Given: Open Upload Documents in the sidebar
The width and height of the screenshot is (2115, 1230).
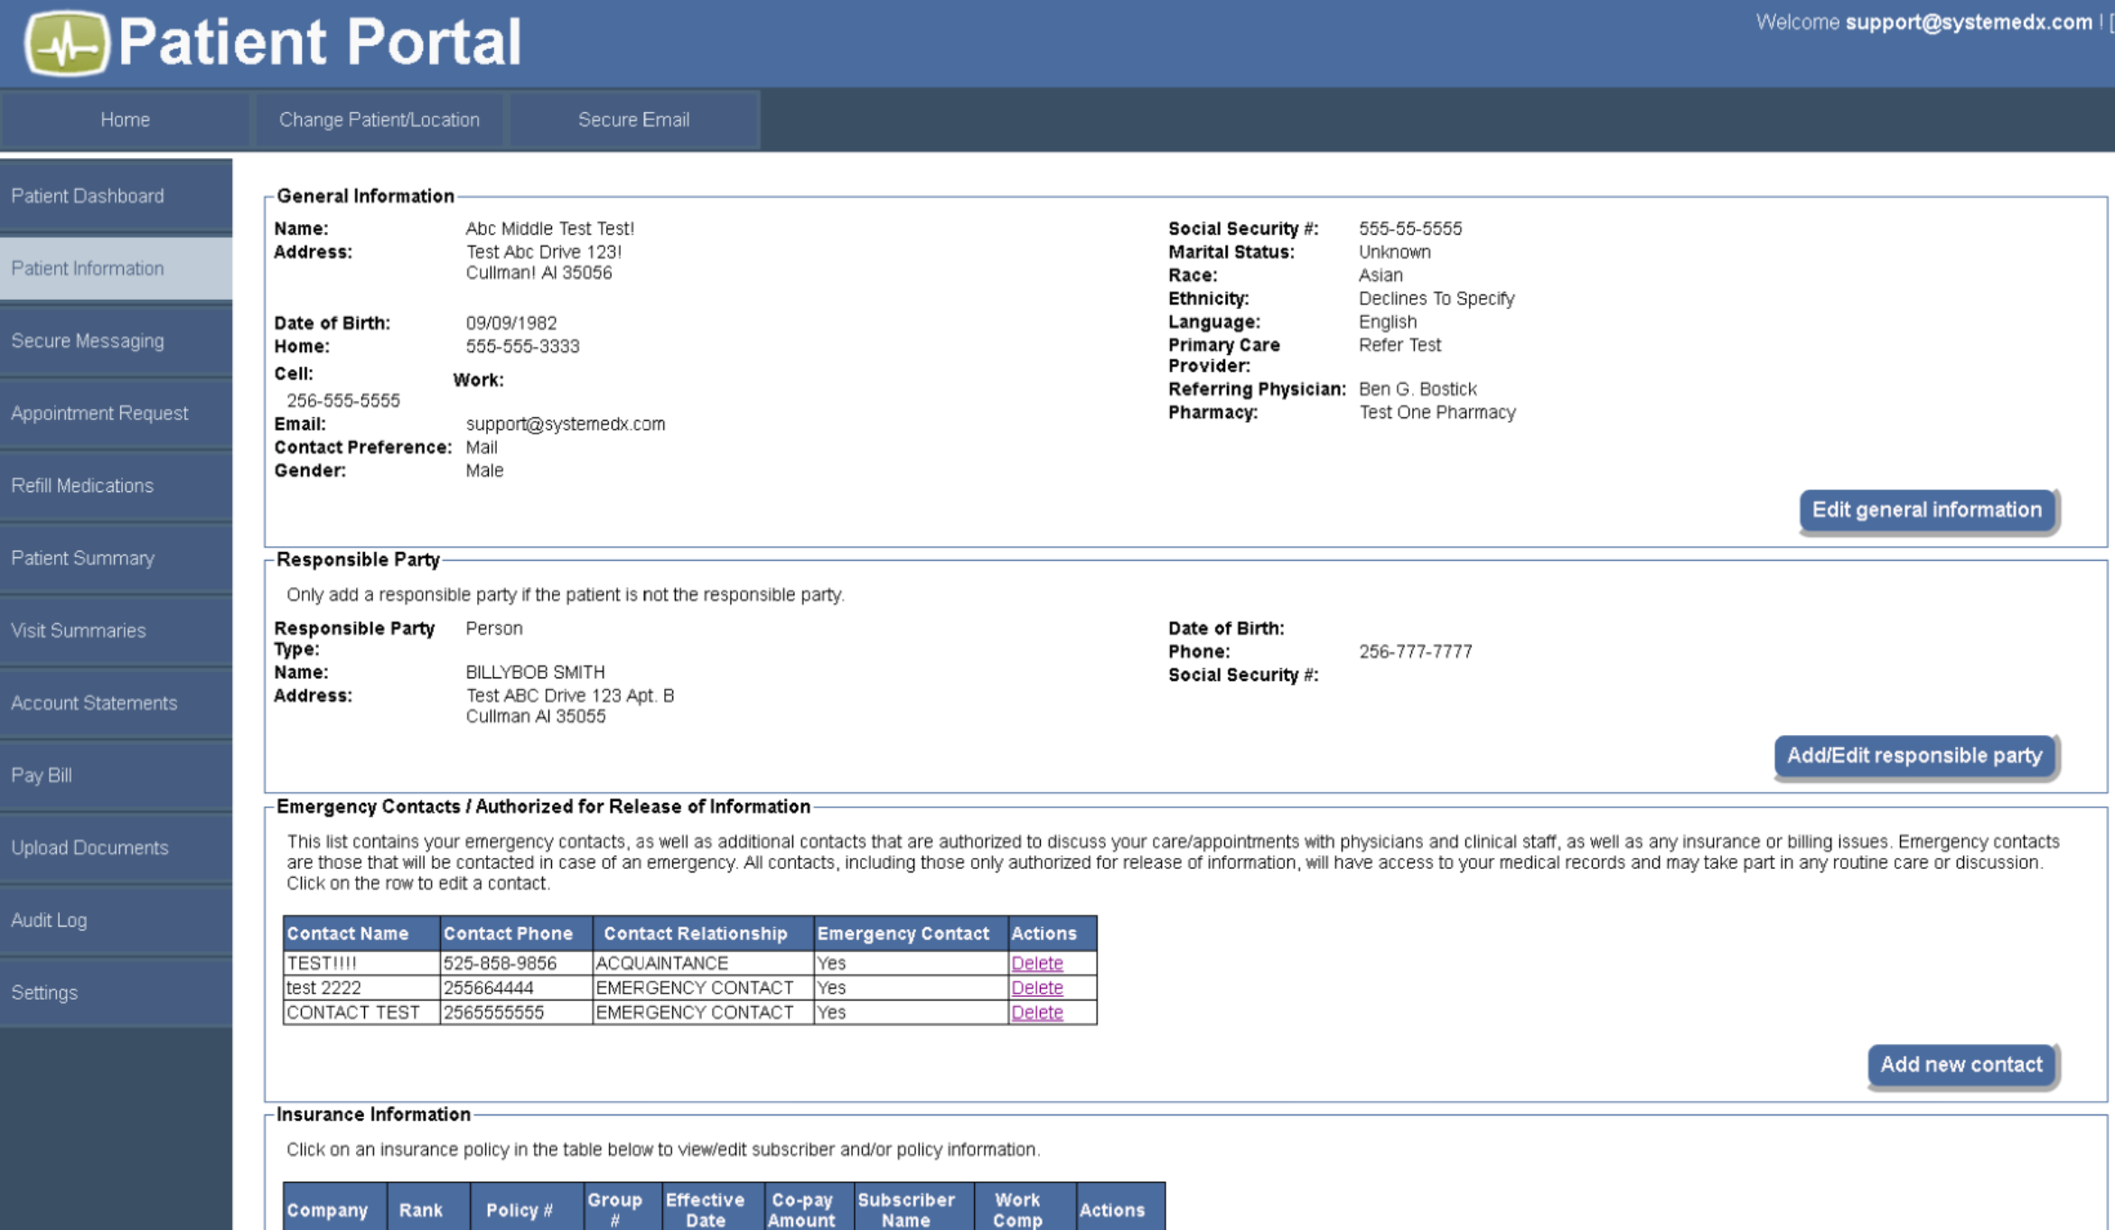Looking at the screenshot, I should click(x=89, y=847).
